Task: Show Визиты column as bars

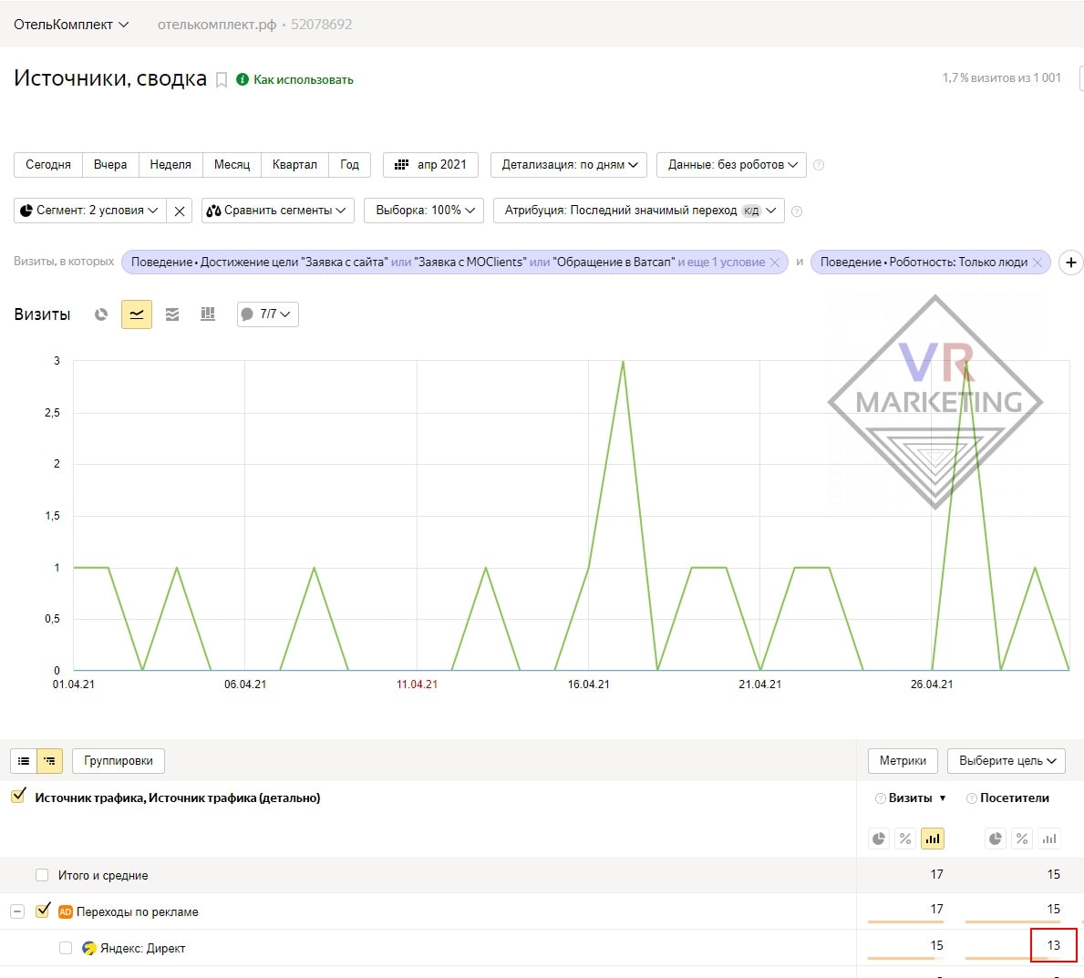Action: coord(933,839)
